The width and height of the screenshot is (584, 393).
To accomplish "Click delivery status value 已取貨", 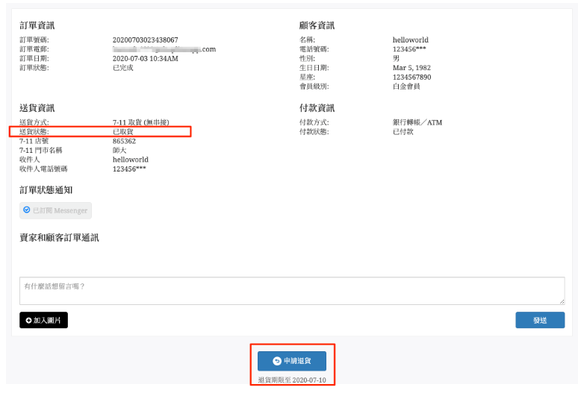I will [x=123, y=131].
